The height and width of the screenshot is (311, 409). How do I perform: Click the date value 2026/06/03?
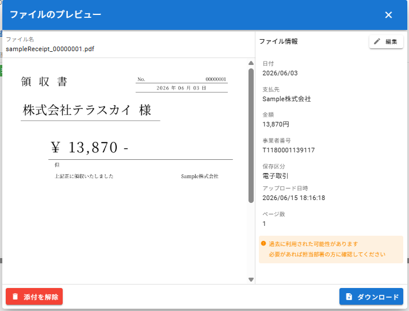(280, 73)
